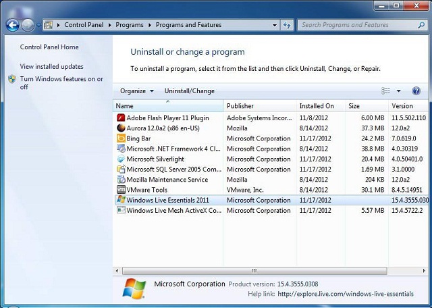Open recent pages dropdown beside Forward arrow

click(x=38, y=26)
